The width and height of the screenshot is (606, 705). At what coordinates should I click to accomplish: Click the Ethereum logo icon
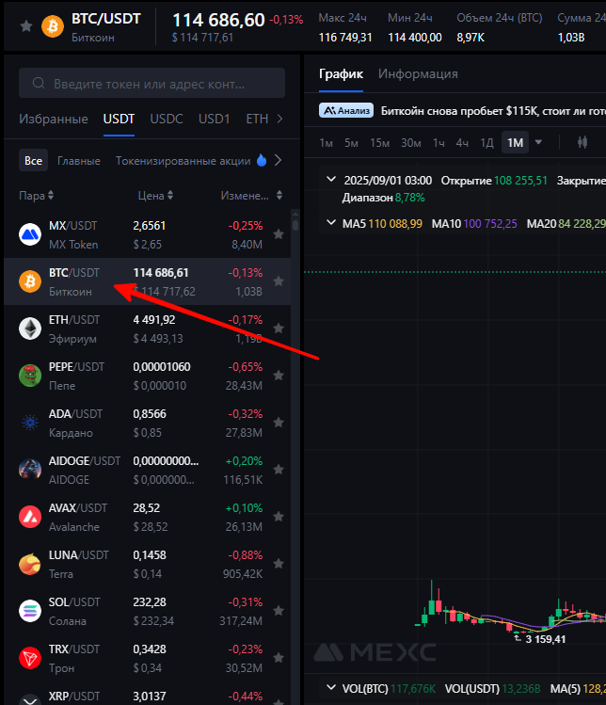tap(30, 328)
